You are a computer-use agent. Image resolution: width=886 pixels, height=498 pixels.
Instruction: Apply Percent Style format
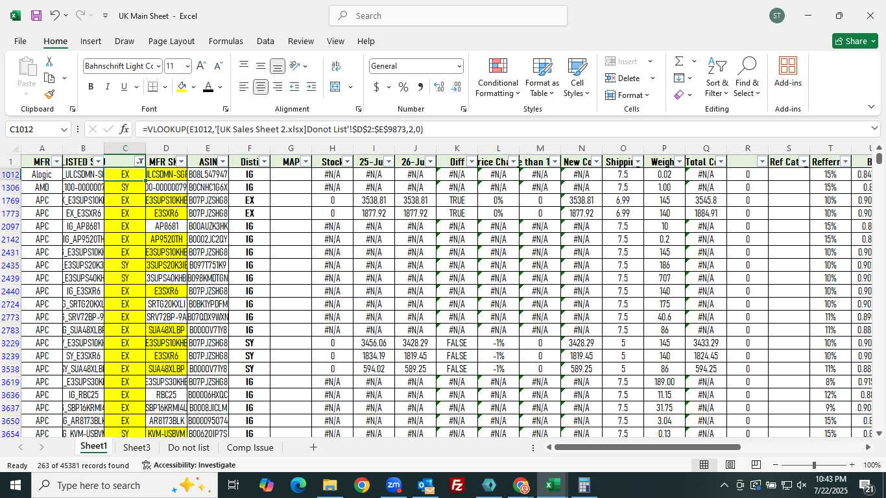coord(403,87)
